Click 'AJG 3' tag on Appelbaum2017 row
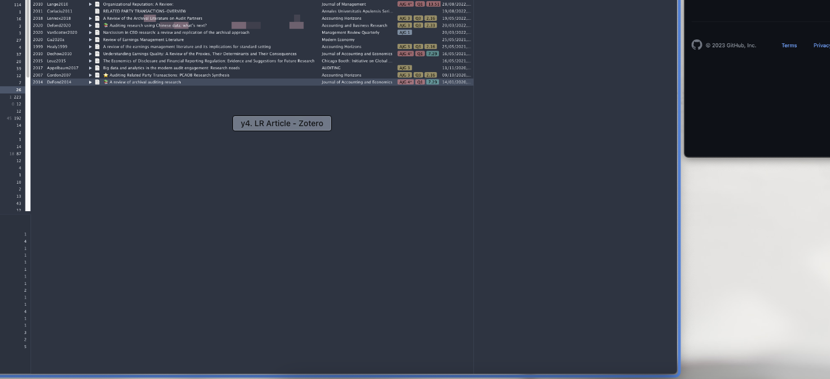The image size is (830, 379). (x=405, y=68)
